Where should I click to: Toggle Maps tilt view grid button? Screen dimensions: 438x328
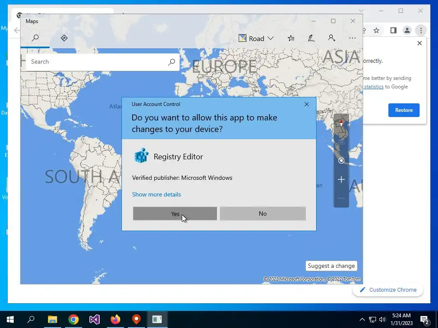click(x=341, y=142)
